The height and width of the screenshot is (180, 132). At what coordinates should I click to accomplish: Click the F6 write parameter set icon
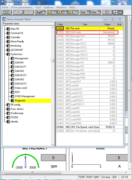coord(63,12)
